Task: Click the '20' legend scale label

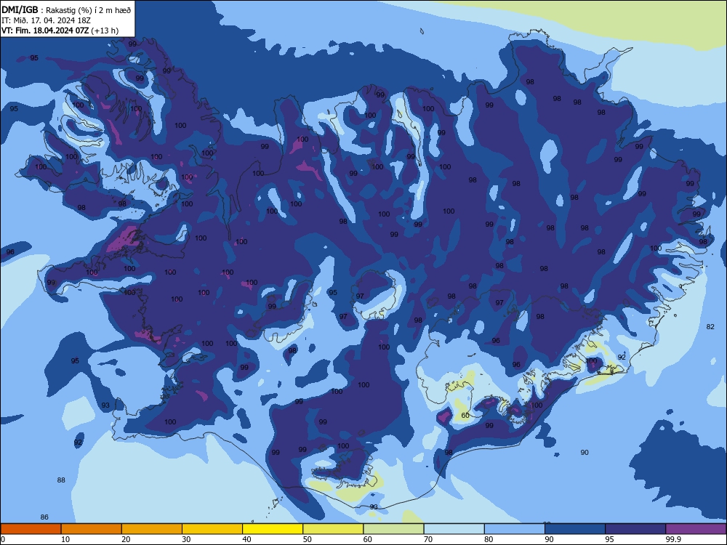Action: click(x=126, y=539)
